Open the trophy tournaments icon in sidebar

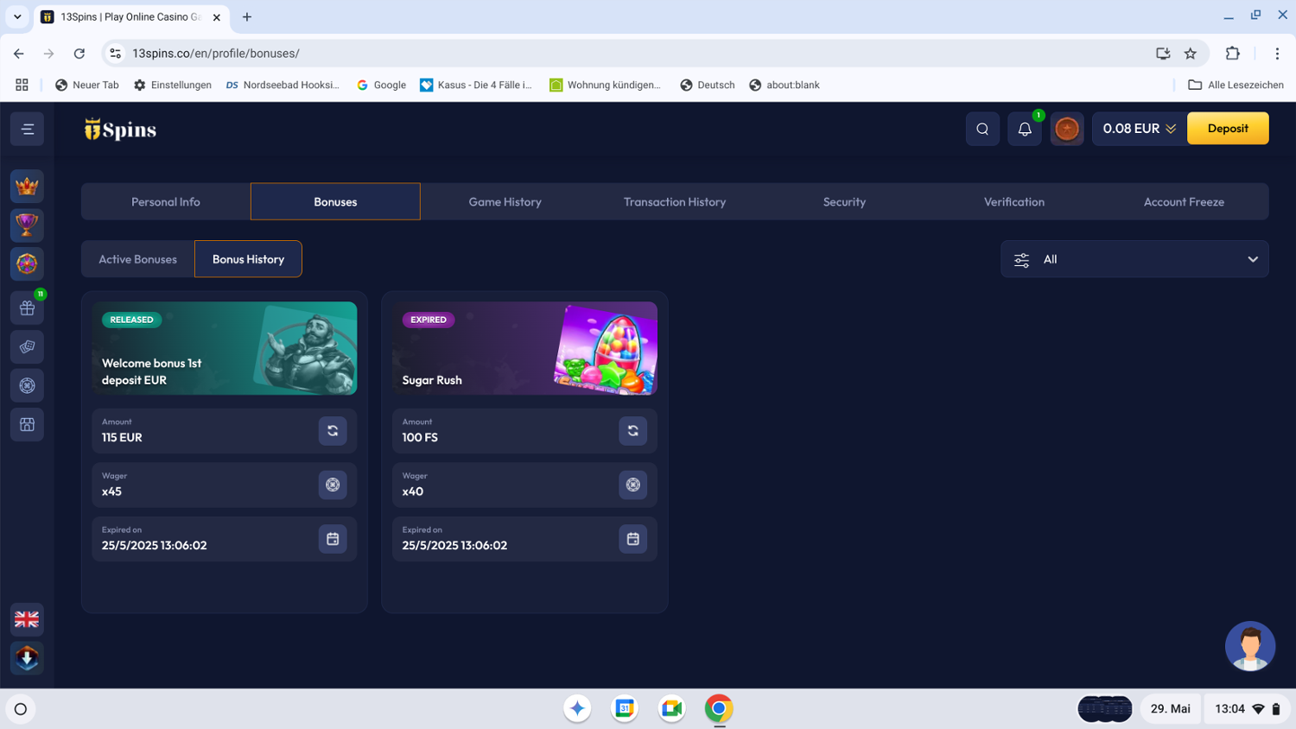(x=27, y=225)
